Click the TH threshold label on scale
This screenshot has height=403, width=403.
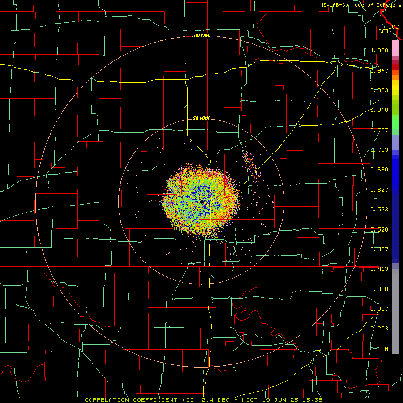click(385, 349)
